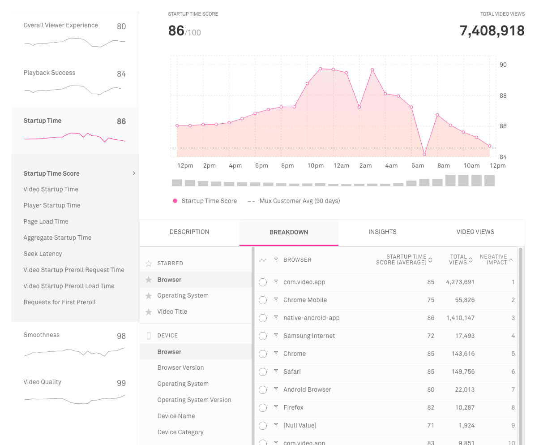
Task: Unstar the Operating System dimension
Action: pos(149,296)
